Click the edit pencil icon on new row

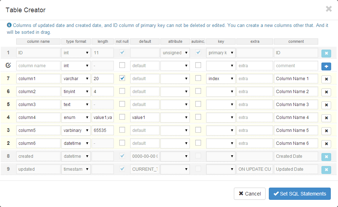(x=8, y=65)
